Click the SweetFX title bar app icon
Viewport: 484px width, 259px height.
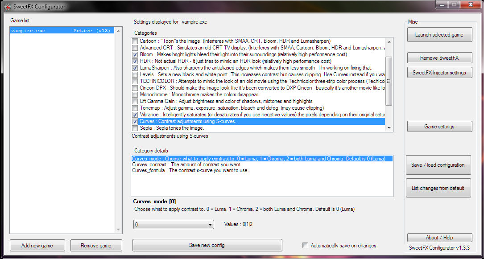tap(8, 6)
